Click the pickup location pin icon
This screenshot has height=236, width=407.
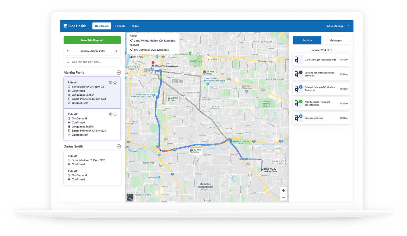click(x=132, y=40)
